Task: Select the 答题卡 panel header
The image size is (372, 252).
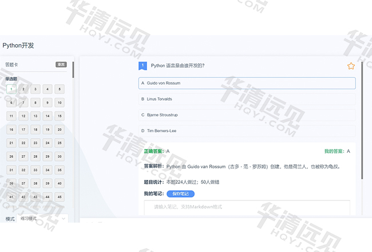Action: coord(11,65)
